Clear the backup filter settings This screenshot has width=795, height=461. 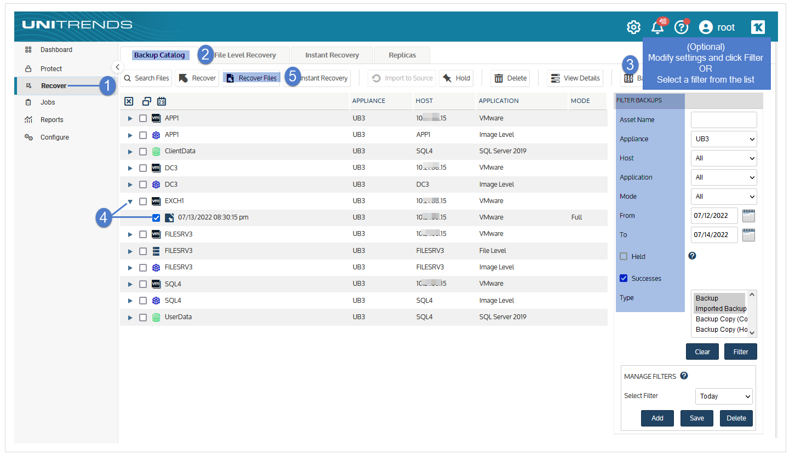702,352
